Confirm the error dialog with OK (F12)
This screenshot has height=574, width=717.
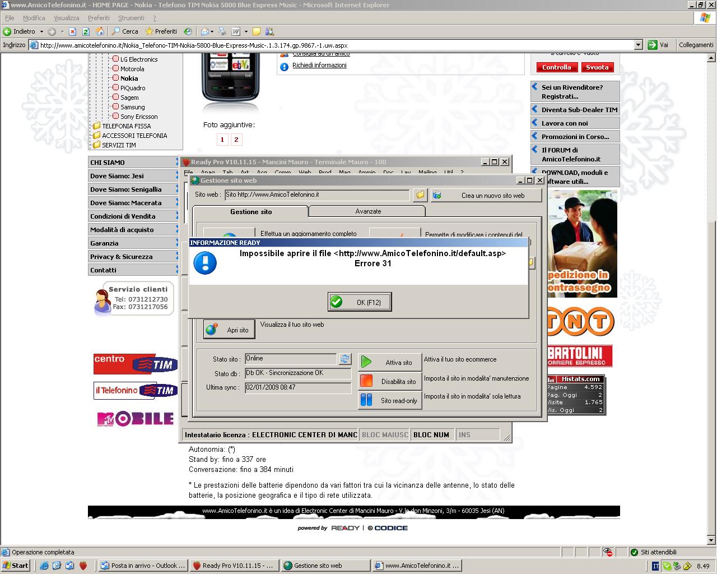[x=360, y=302]
